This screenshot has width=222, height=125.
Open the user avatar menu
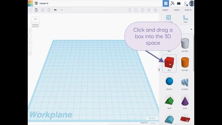click(x=191, y=3)
